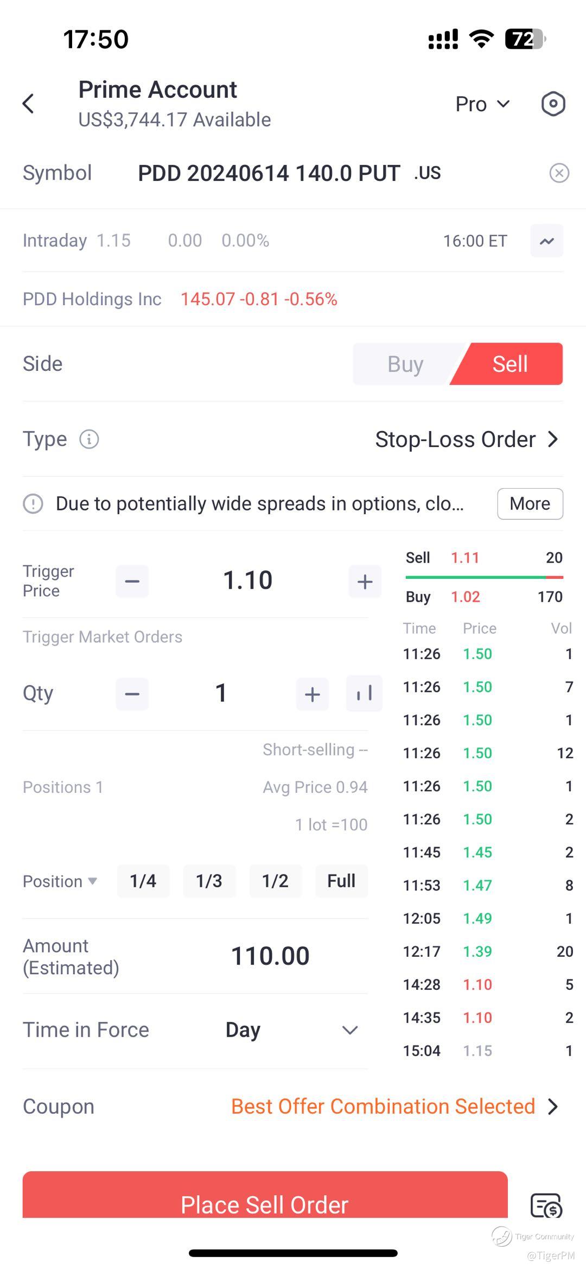Expand the Position basis dropdown

pos(60,881)
